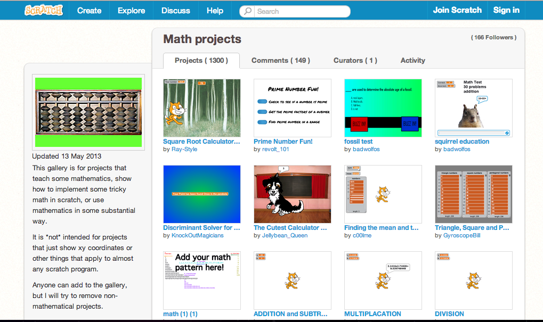Open the Discuss forums
543x322 pixels.
click(175, 10)
